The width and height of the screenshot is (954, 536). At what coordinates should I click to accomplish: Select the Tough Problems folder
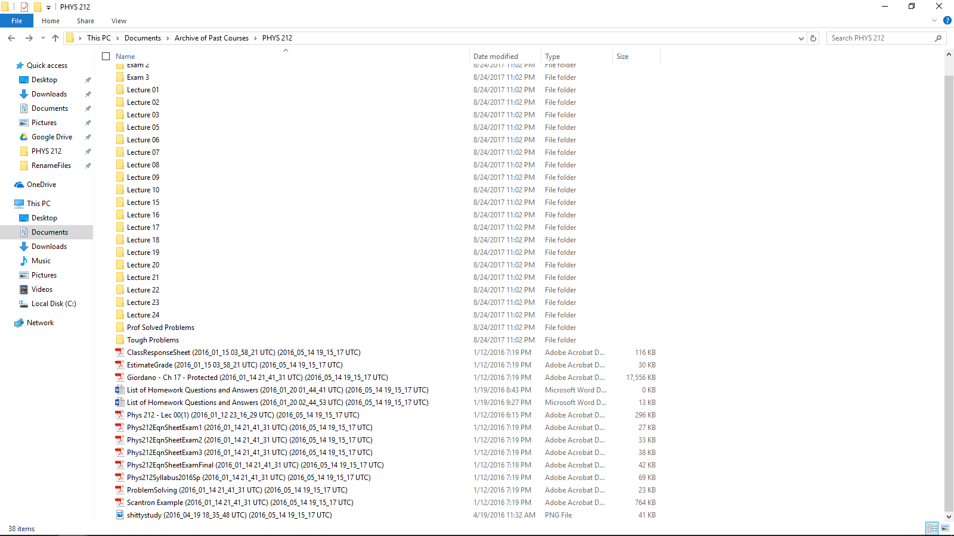coord(153,340)
